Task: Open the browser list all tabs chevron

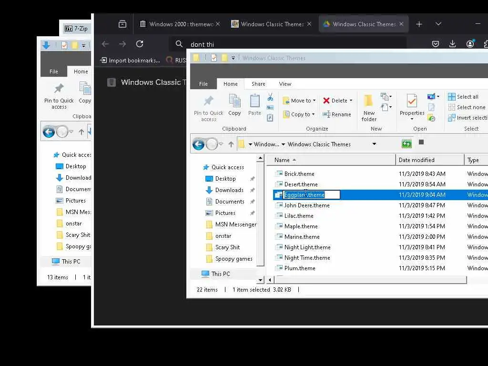Action: 438,24
